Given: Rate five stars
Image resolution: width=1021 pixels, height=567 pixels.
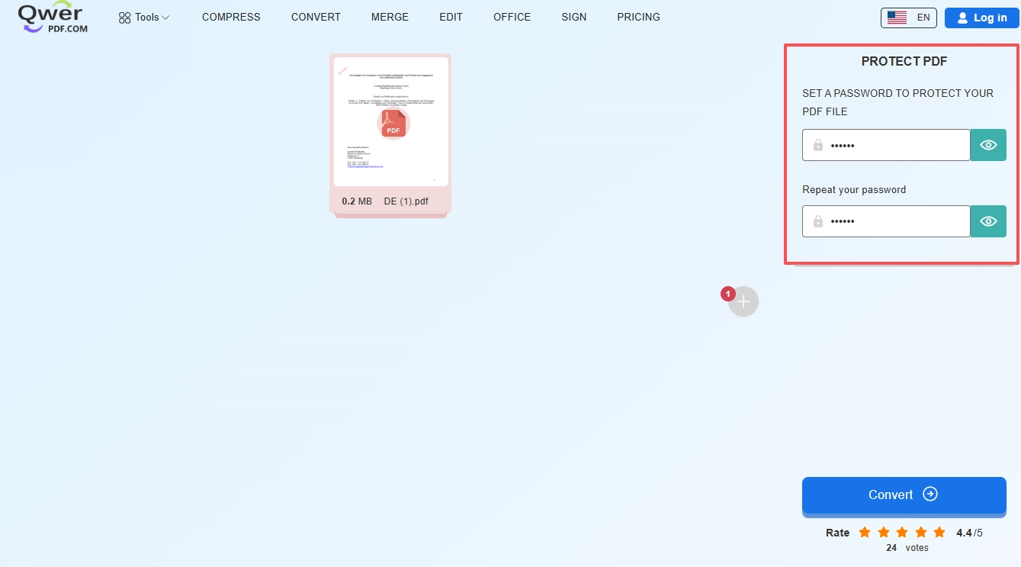Looking at the screenshot, I should pyautogui.click(x=939, y=533).
